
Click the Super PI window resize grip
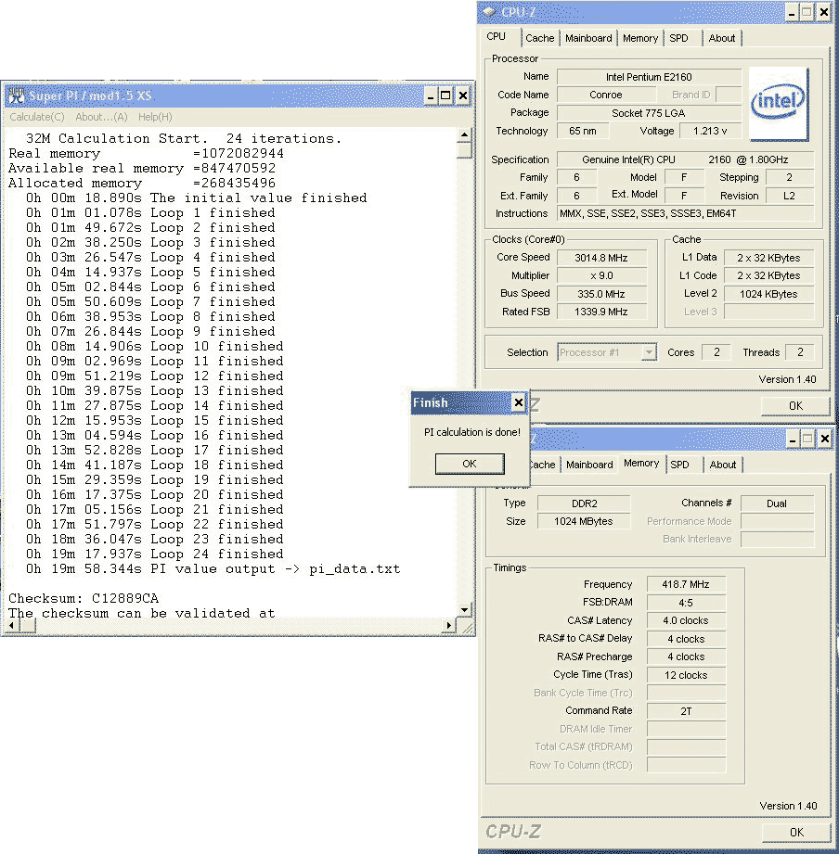pos(467,629)
